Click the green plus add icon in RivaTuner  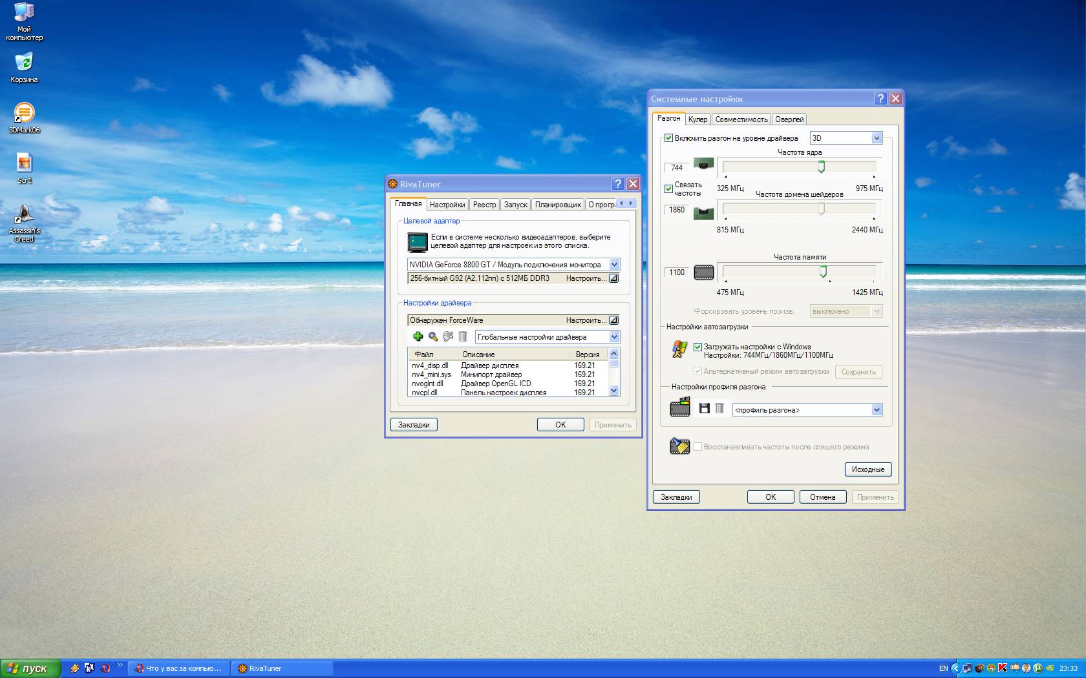(418, 336)
